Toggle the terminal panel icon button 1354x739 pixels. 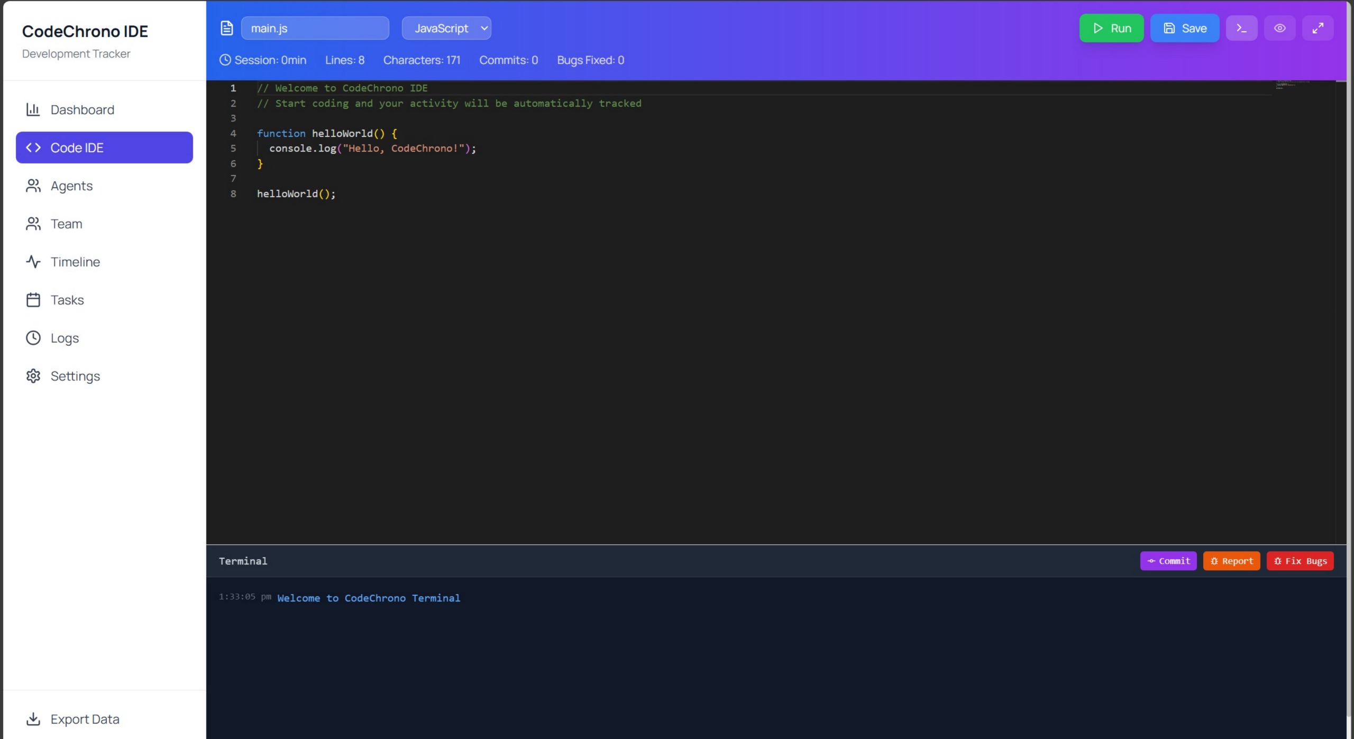pyautogui.click(x=1241, y=28)
